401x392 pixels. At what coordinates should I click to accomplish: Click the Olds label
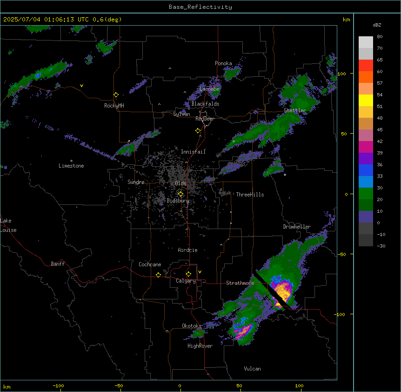[180, 183]
